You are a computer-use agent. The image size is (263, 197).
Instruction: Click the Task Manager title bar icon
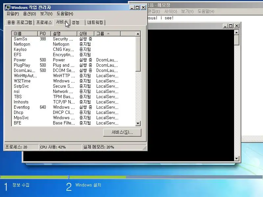(x=8, y=8)
